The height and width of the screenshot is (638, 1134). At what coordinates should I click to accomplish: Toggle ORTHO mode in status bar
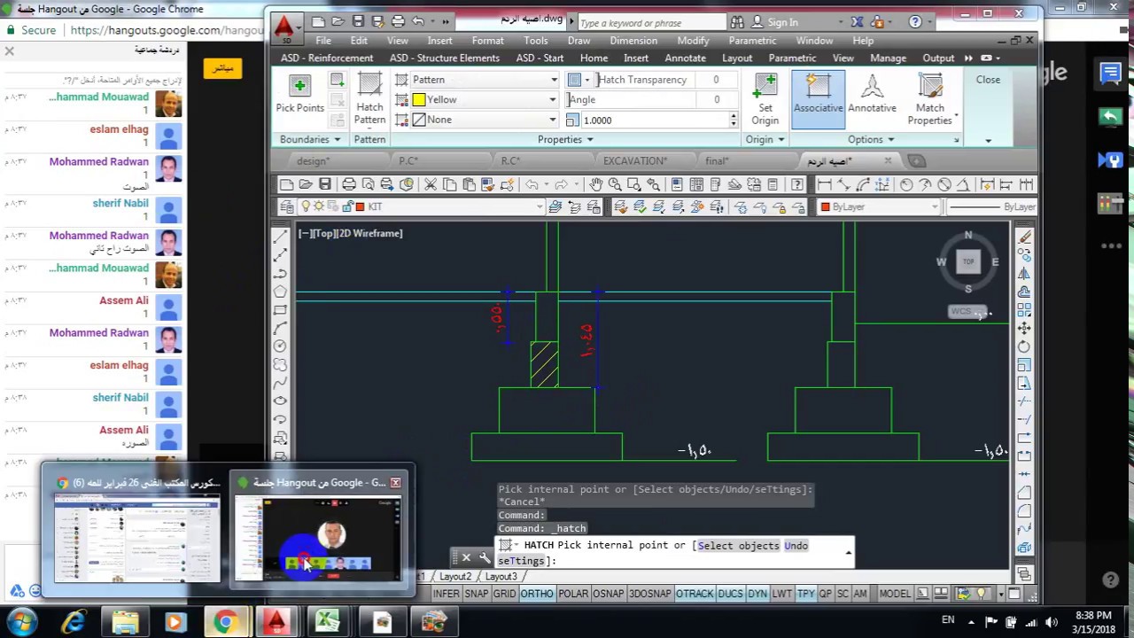pyautogui.click(x=537, y=594)
